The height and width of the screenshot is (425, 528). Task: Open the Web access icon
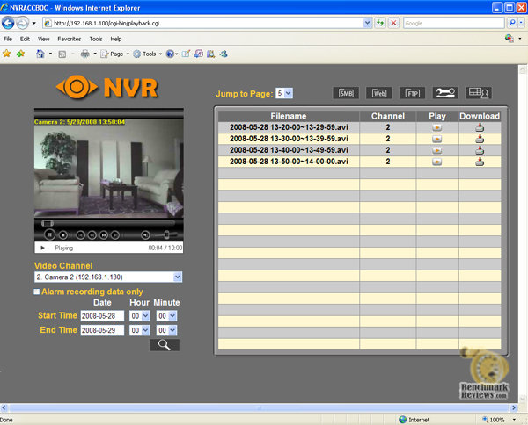tap(378, 93)
